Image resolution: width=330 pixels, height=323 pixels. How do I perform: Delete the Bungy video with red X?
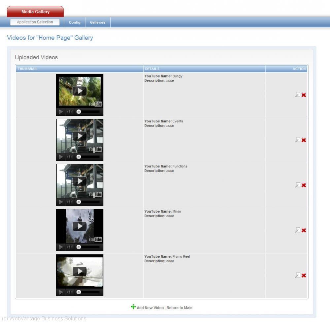(304, 95)
